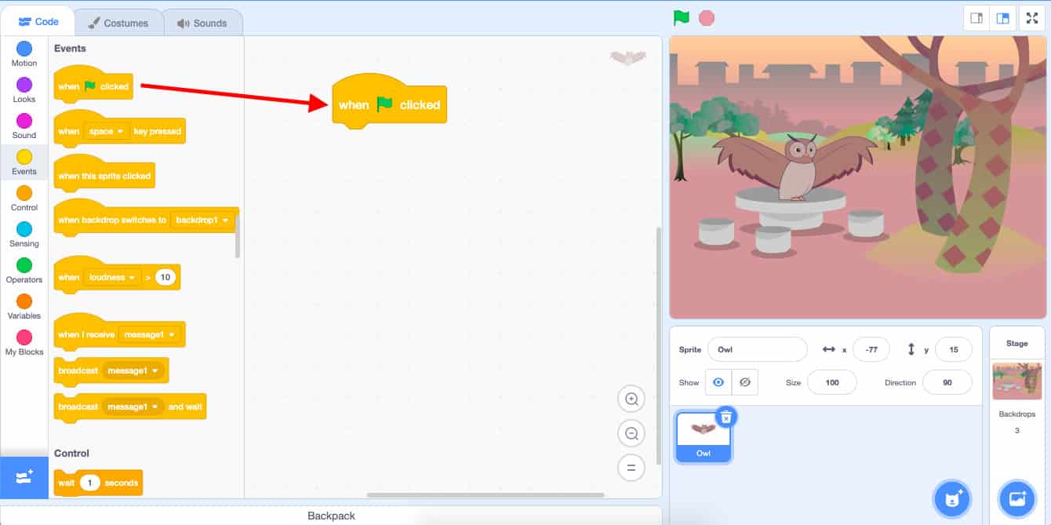1051x525 pixels.
Task: Click the sprite name field Owl
Action: tap(756, 349)
